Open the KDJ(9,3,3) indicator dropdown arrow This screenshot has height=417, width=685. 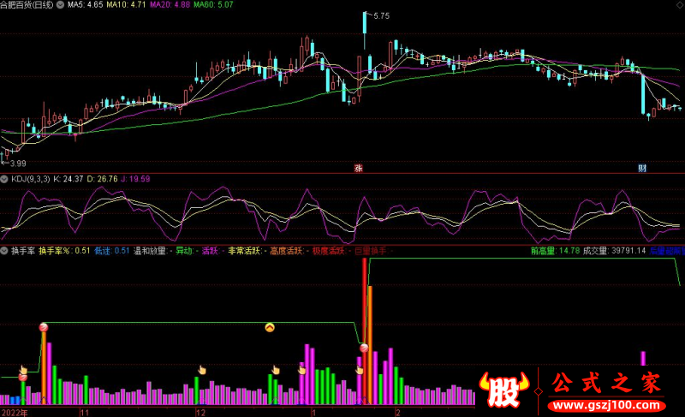(4, 179)
